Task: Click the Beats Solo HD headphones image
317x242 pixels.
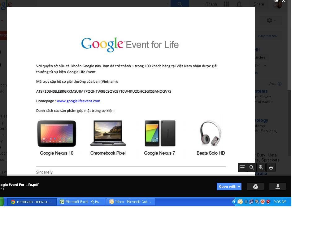Action: [211, 134]
